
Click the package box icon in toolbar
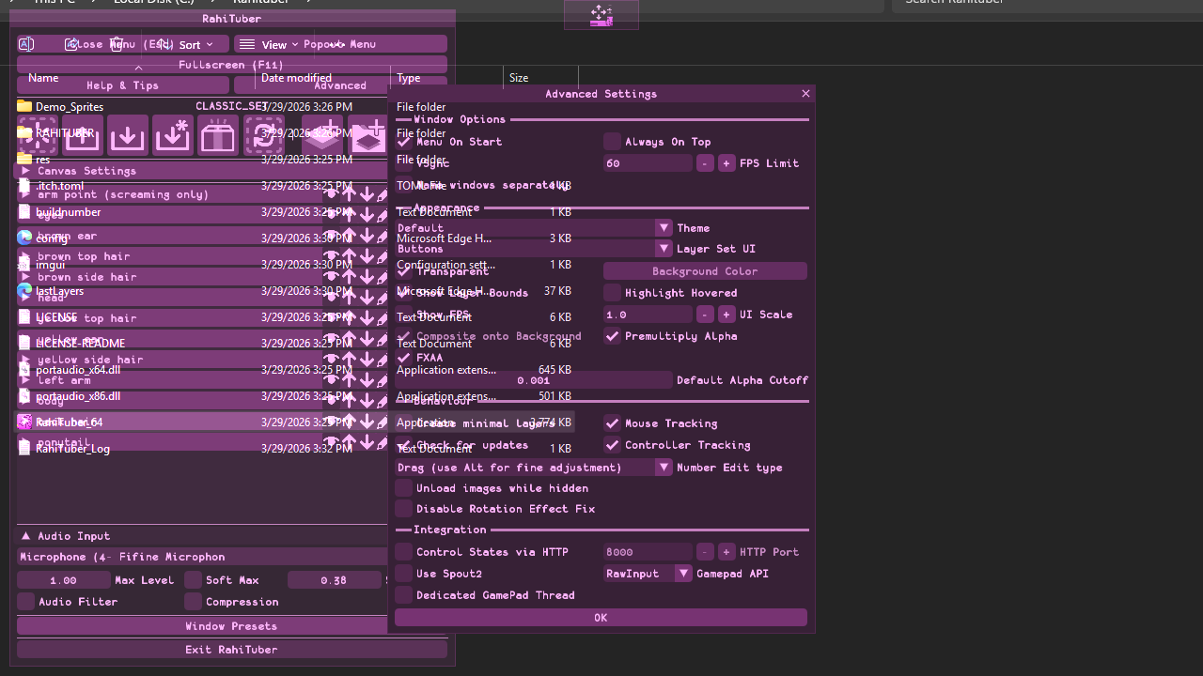point(218,136)
